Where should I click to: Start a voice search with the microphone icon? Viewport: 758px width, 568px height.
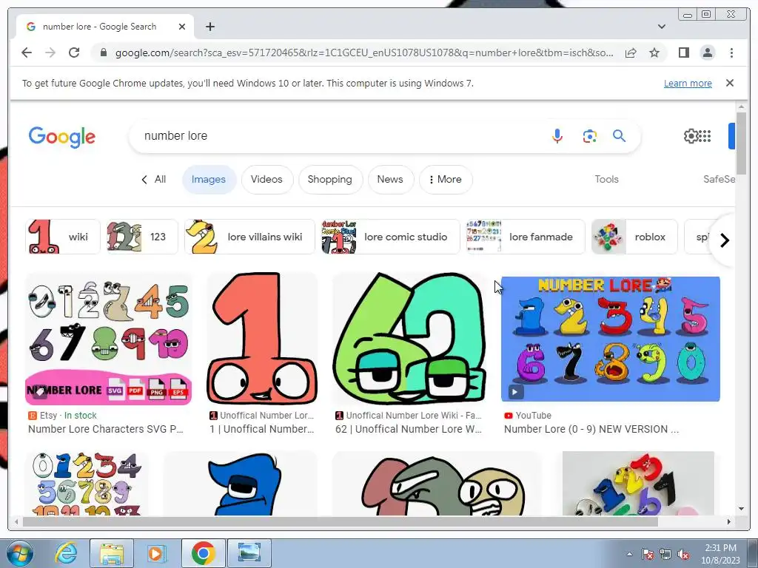tap(557, 136)
